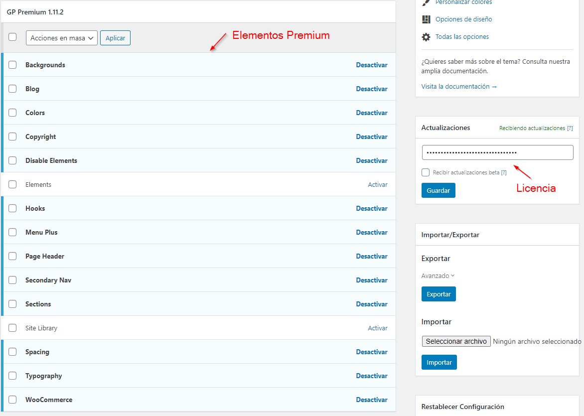
Task: Click the Importar button
Action: (x=438, y=362)
